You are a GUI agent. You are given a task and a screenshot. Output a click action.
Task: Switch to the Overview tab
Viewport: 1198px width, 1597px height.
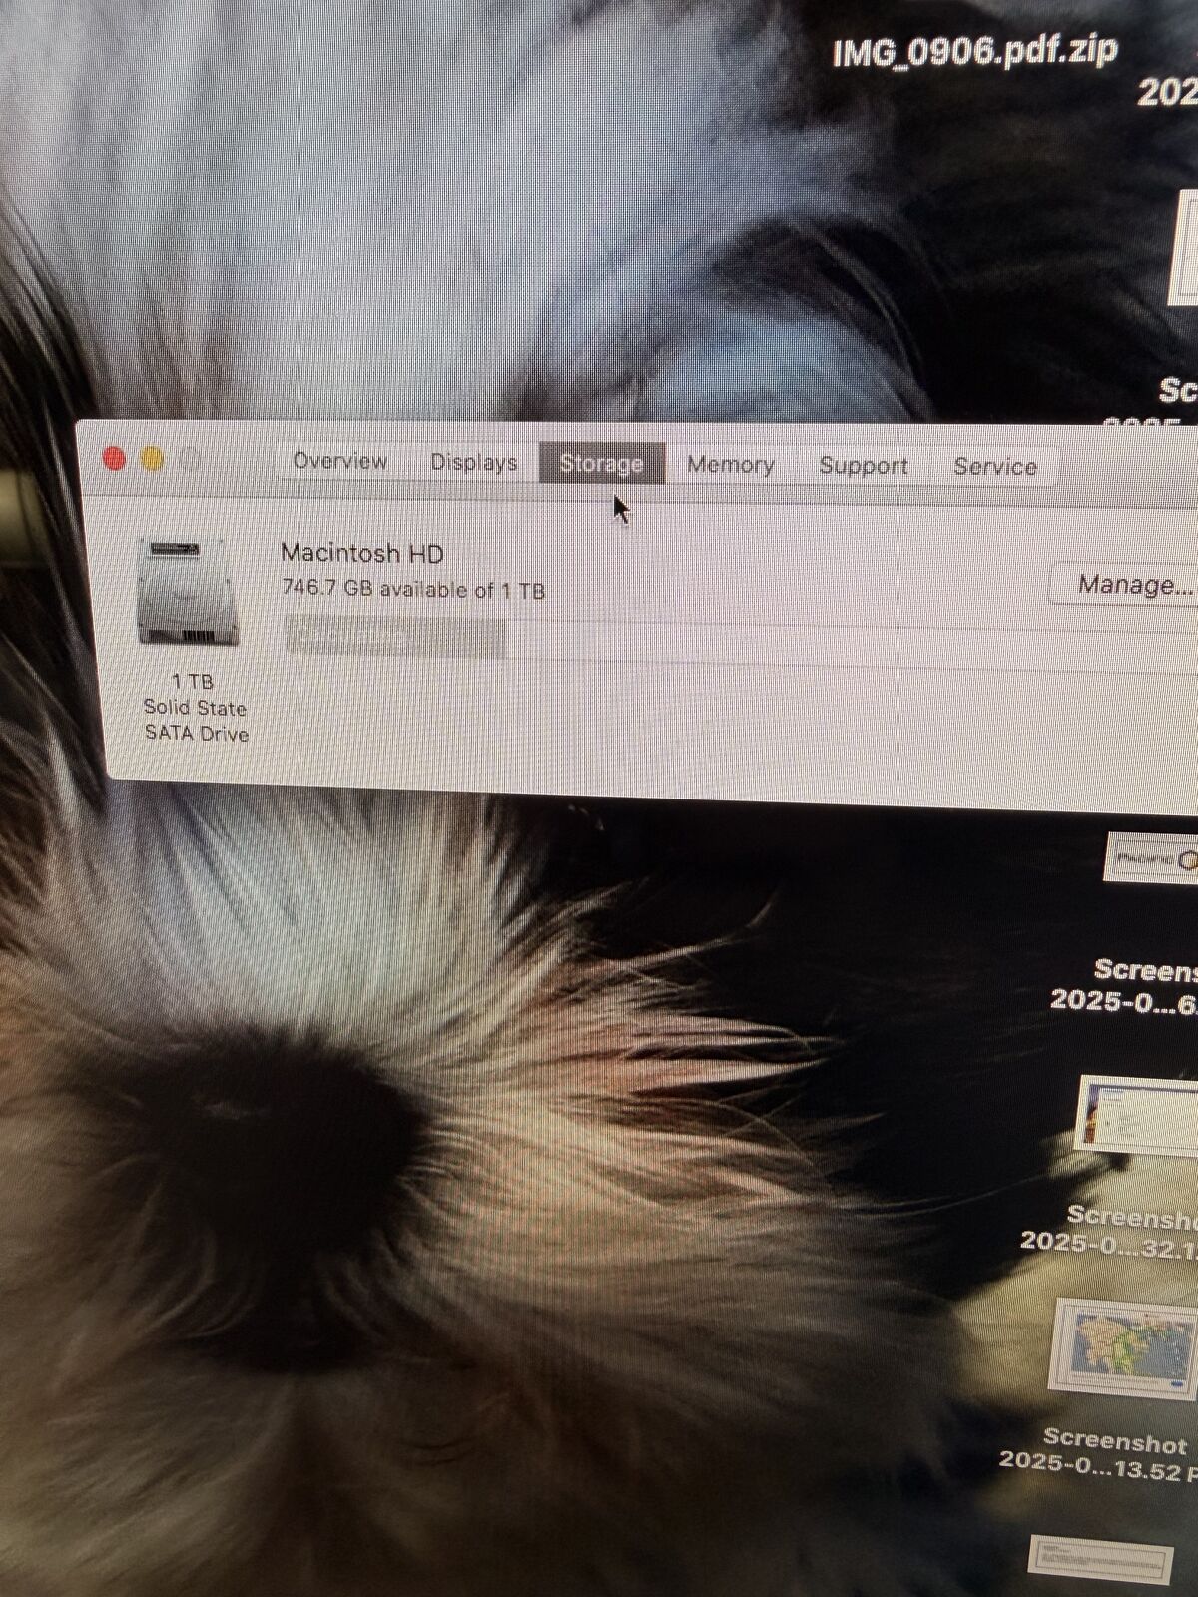click(339, 461)
